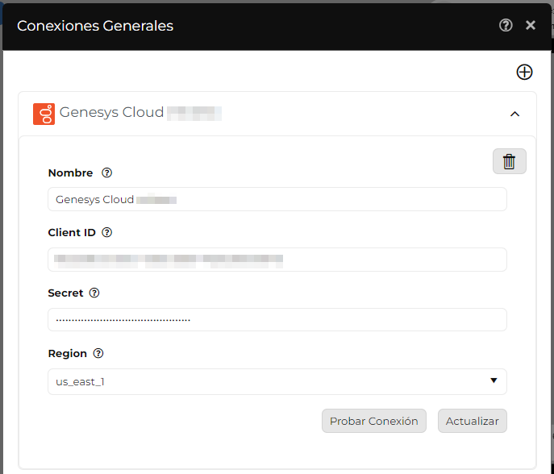The height and width of the screenshot is (474, 554).
Task: Show help for the Secret field
Action: point(94,293)
